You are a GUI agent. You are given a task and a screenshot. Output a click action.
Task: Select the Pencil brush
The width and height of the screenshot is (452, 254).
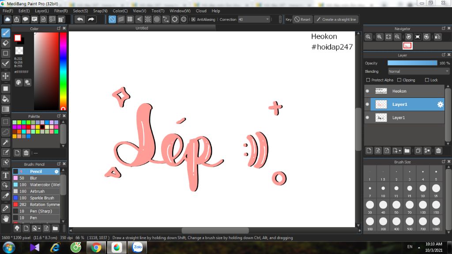36,172
